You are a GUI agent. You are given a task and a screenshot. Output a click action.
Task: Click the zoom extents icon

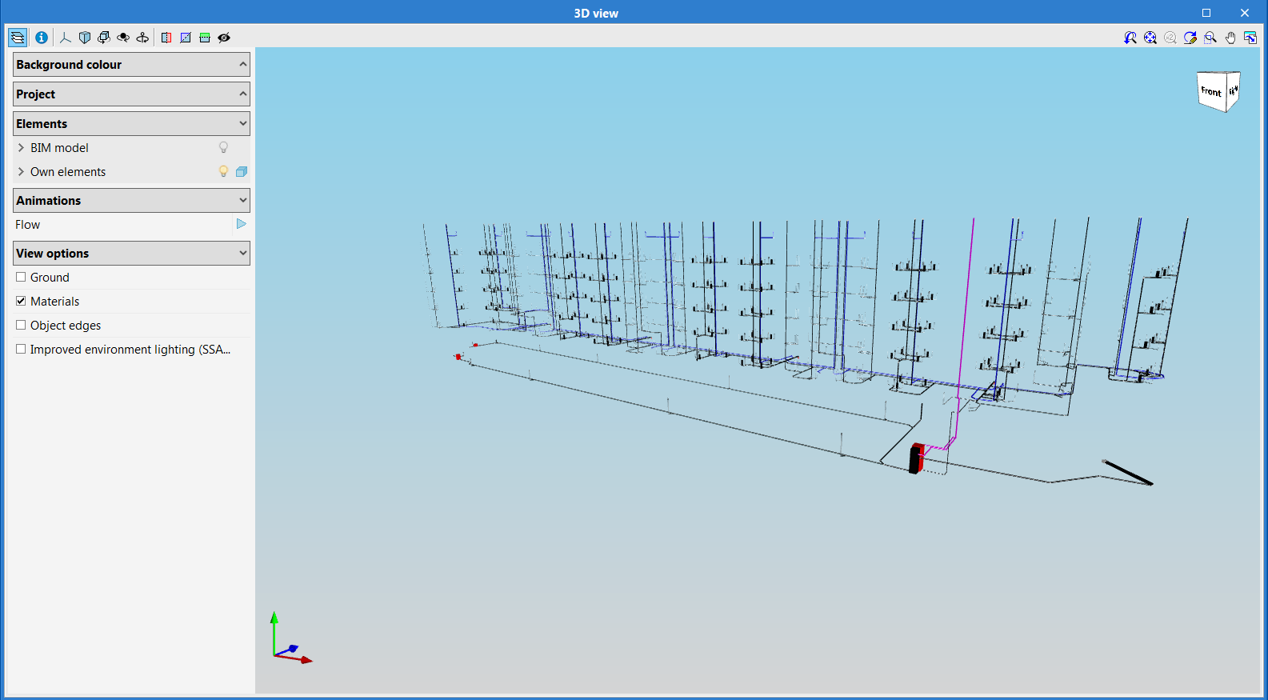coord(1150,38)
